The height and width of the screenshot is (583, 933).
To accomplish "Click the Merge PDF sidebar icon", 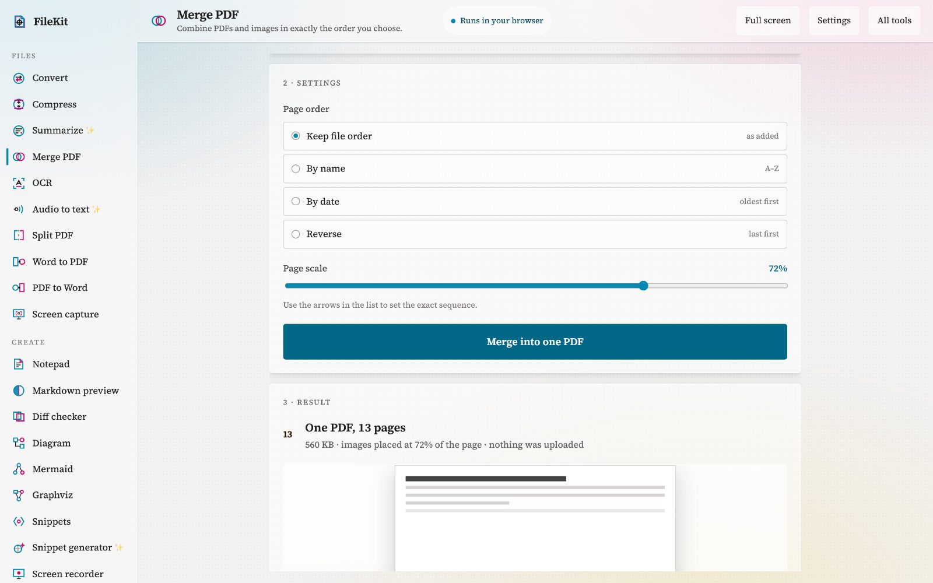I will click(19, 157).
